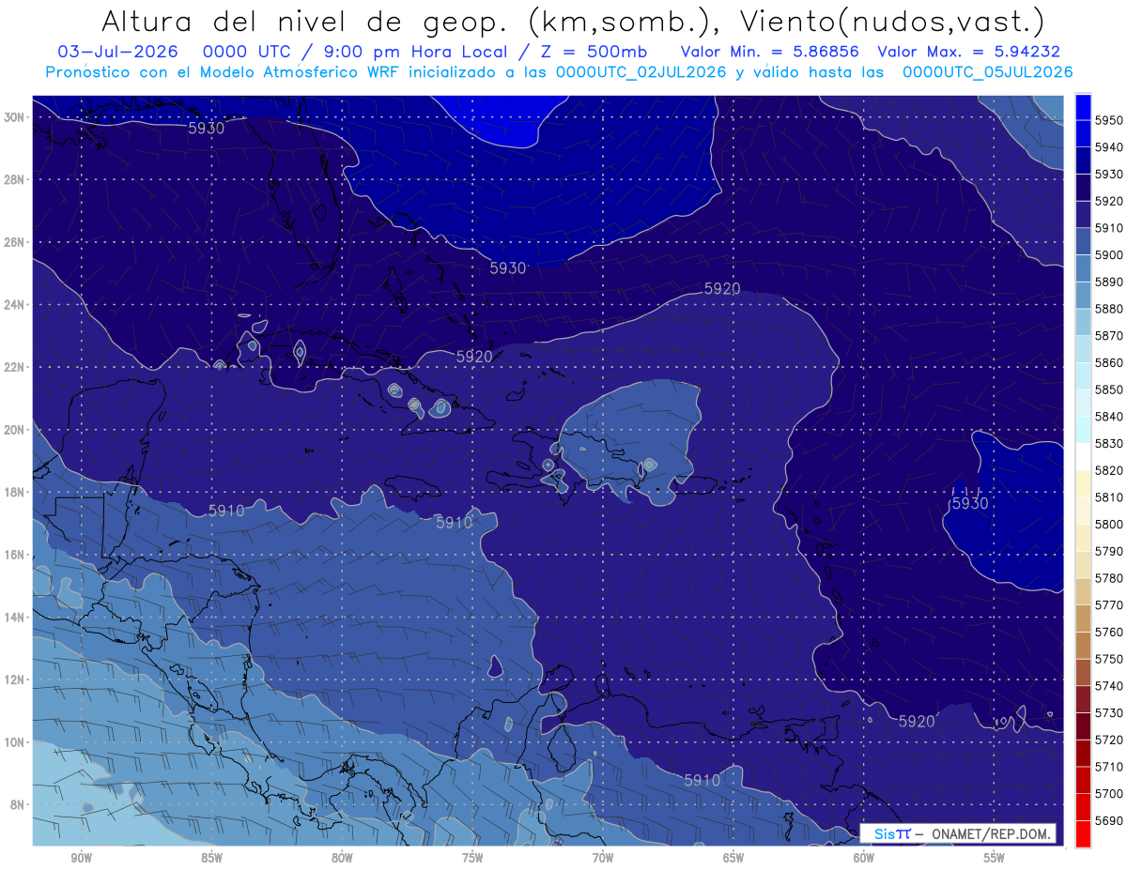Viewport: 1127px width, 870px height.
Task: Click valid-until time '0000UTC_05JUL2026'
Action: (x=988, y=71)
